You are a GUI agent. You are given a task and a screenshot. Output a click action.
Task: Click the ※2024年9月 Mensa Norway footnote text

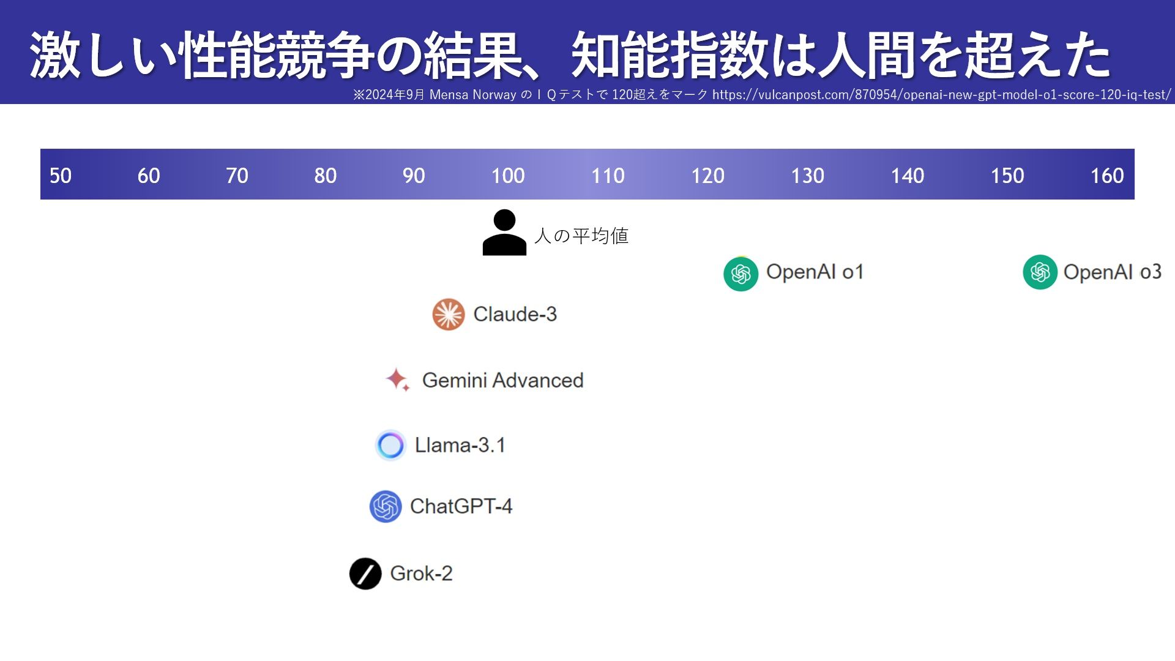530,95
